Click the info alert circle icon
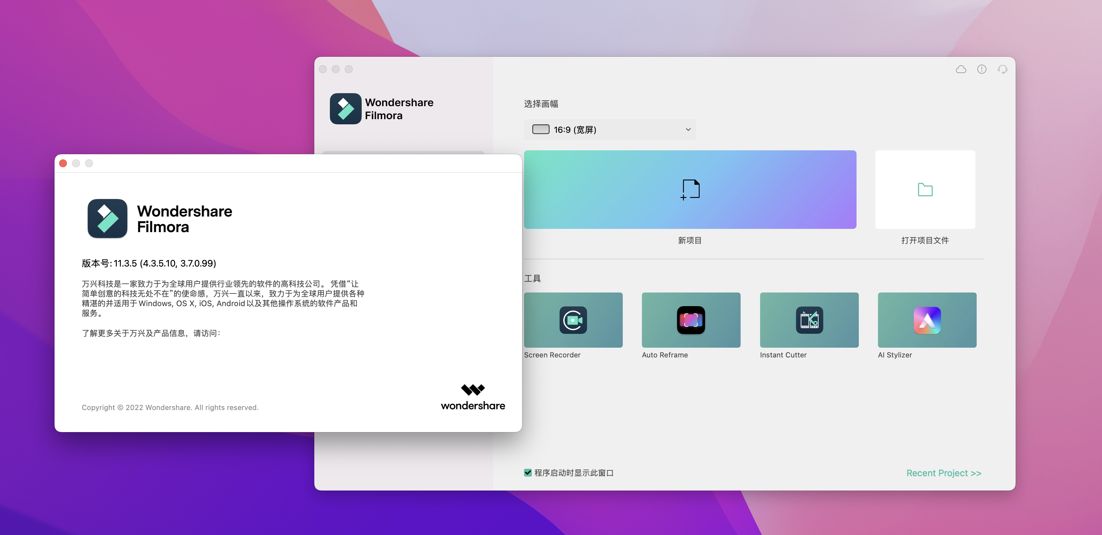The height and width of the screenshot is (535, 1102). pyautogui.click(x=981, y=69)
